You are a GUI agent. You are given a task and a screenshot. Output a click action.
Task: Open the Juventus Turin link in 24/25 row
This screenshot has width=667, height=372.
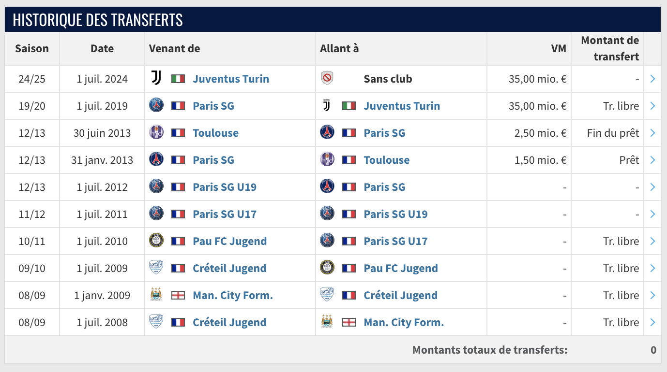[x=231, y=79]
